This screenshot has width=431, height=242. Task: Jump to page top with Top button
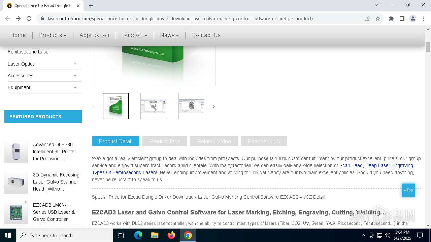click(x=408, y=190)
